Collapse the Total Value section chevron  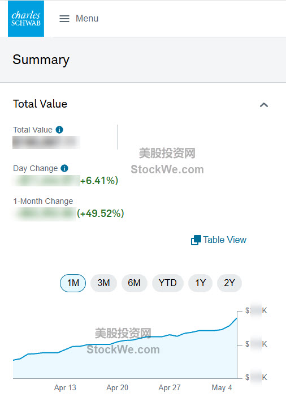(x=264, y=105)
